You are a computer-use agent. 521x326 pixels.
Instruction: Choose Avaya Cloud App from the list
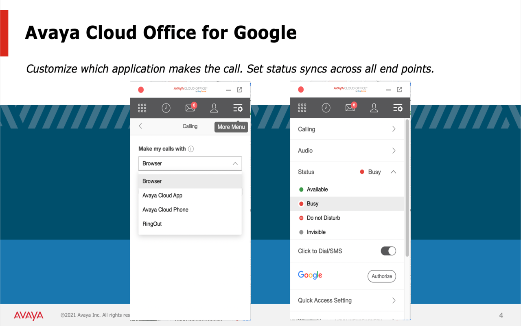point(190,196)
